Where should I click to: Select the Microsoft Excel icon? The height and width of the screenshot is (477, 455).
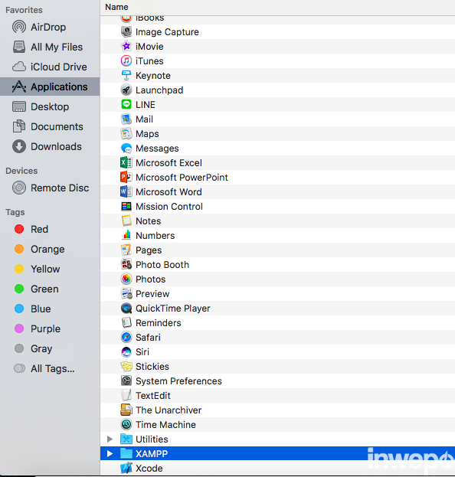tap(126, 163)
